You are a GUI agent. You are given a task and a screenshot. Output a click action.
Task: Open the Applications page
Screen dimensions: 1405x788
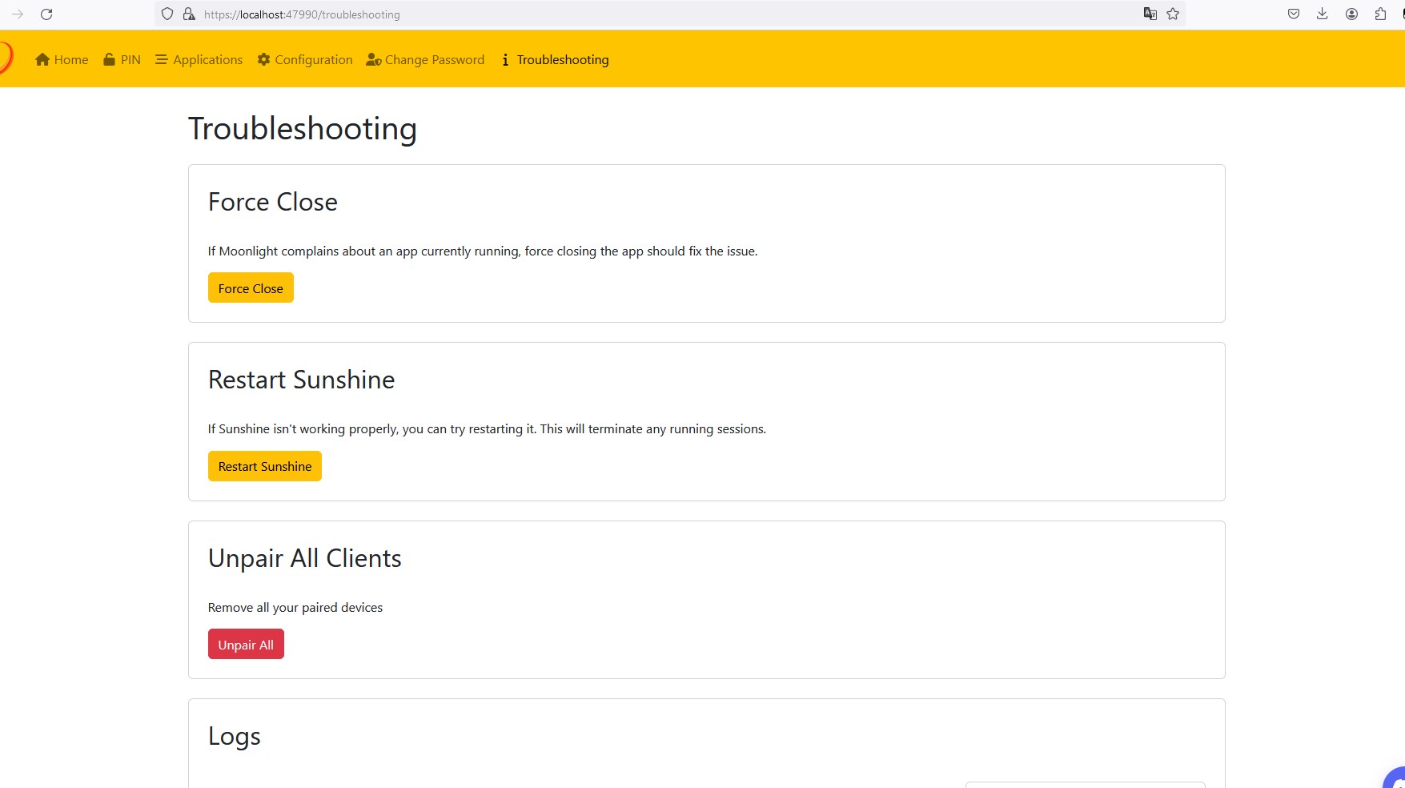tap(199, 60)
